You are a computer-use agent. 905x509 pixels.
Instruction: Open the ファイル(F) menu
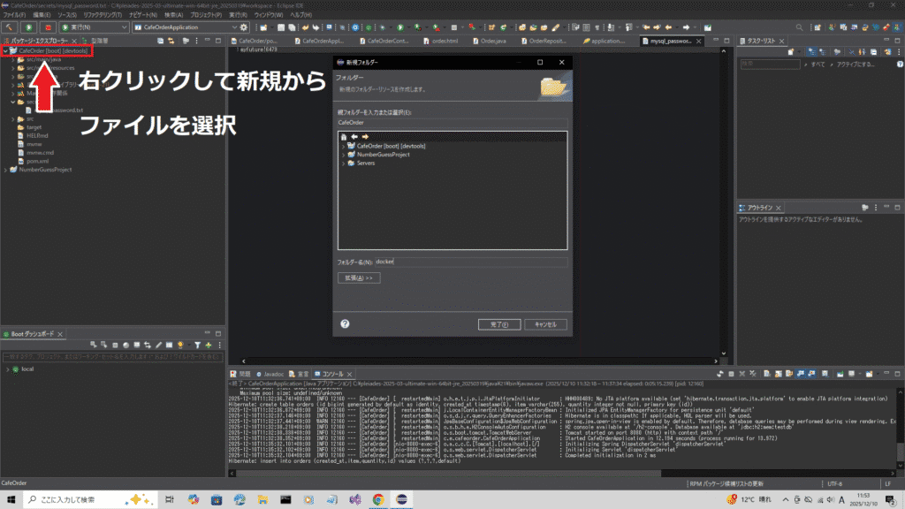[14, 16]
